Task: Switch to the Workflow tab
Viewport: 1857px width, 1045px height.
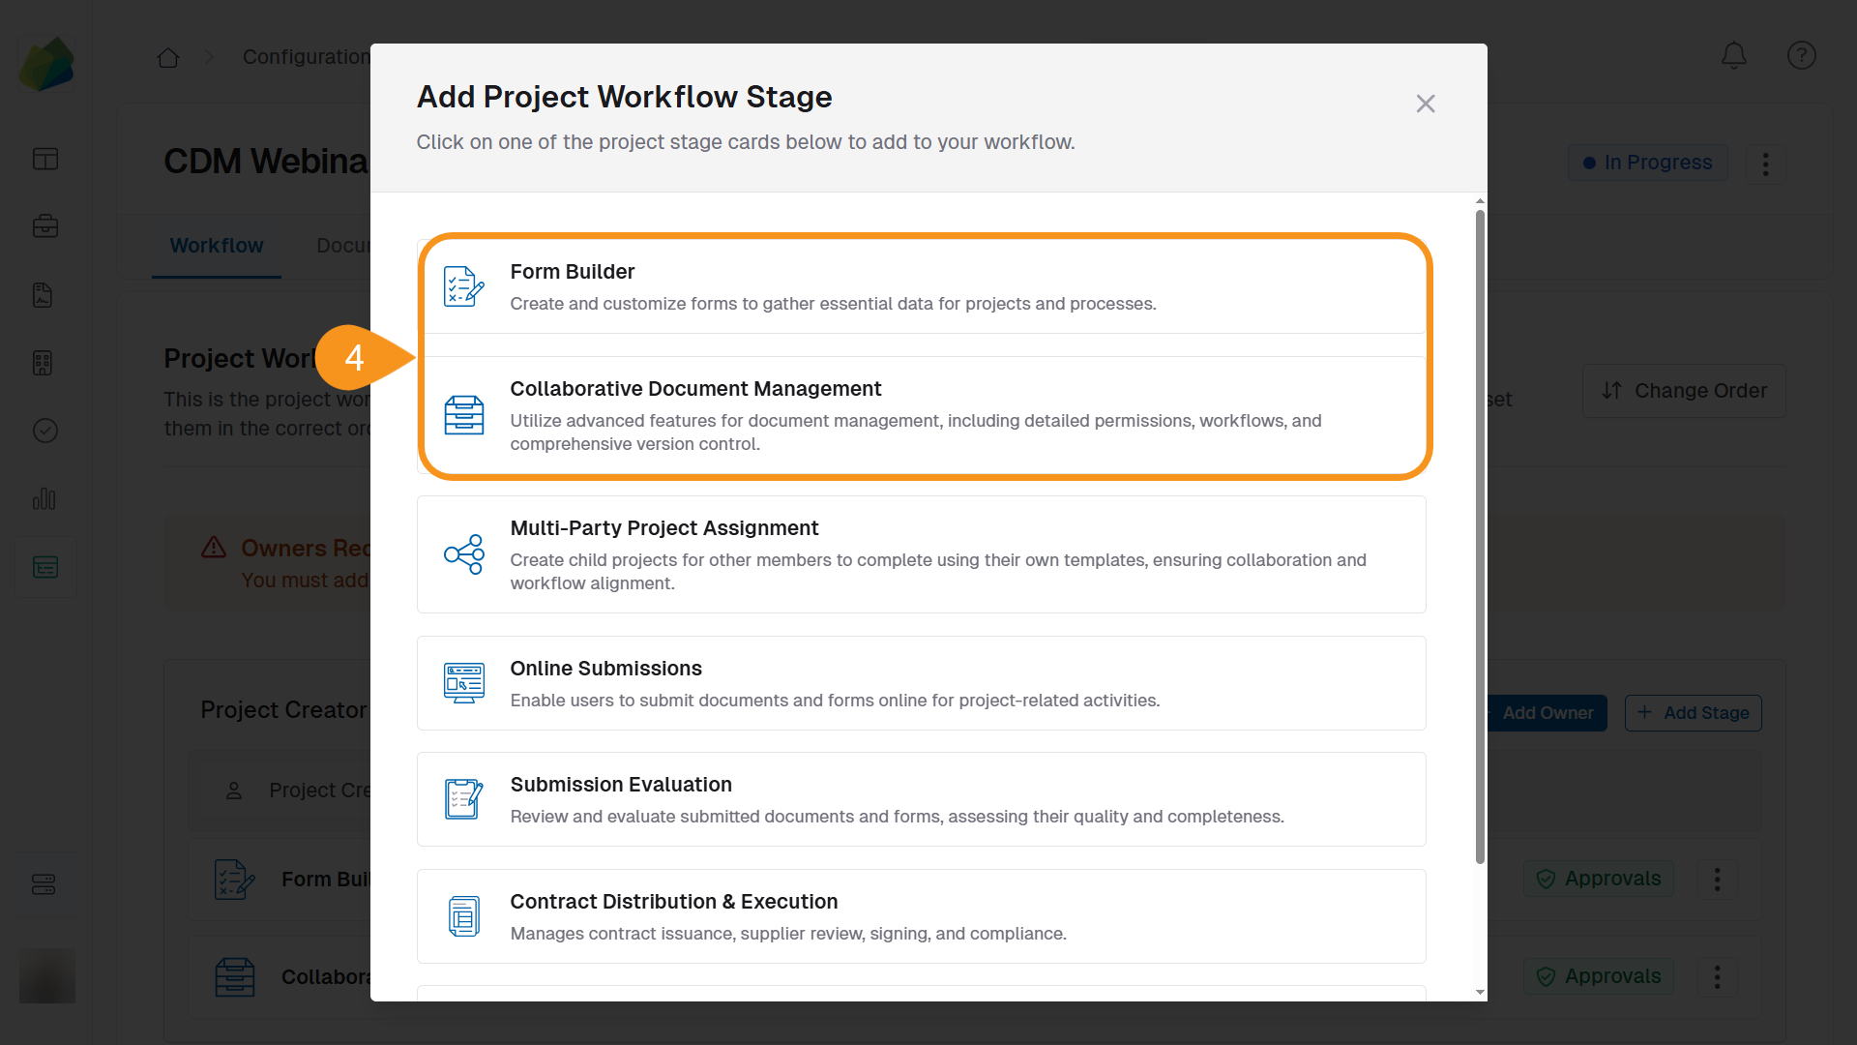Action: click(x=216, y=246)
